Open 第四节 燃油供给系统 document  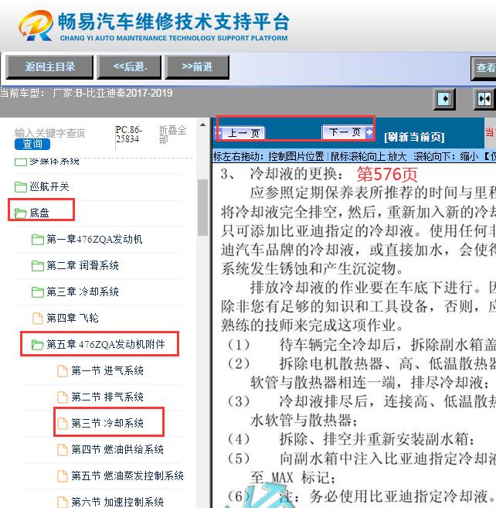tap(117, 449)
